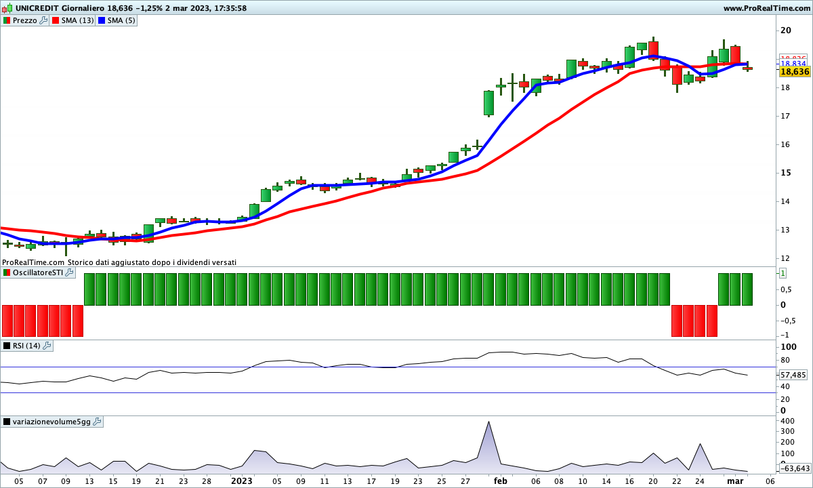Click the black variazionevolume5gg color swatch
Viewport: 813px width, 488px height.
7,422
